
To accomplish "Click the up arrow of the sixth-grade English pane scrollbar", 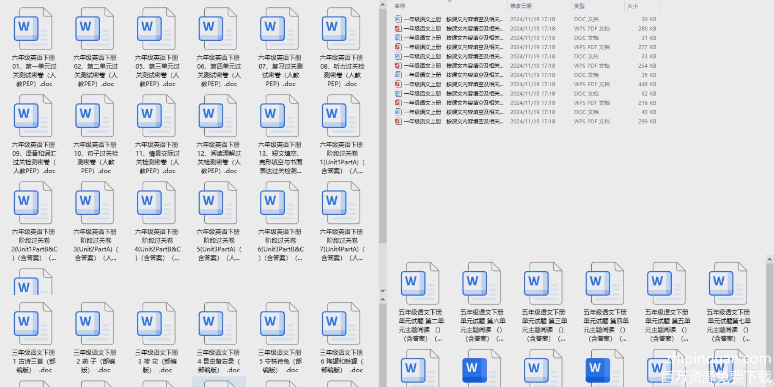I will [383, 5].
